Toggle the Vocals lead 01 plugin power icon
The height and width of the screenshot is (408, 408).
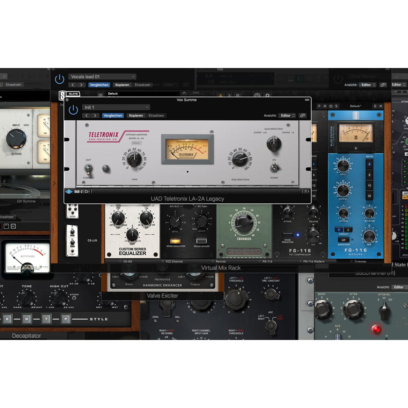(x=60, y=79)
